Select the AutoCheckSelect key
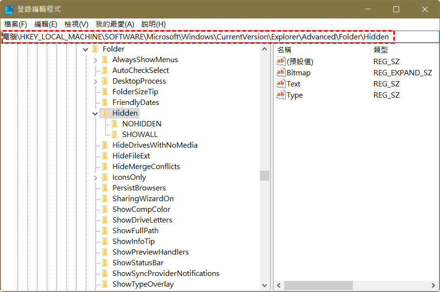440x292 pixels. coord(141,70)
